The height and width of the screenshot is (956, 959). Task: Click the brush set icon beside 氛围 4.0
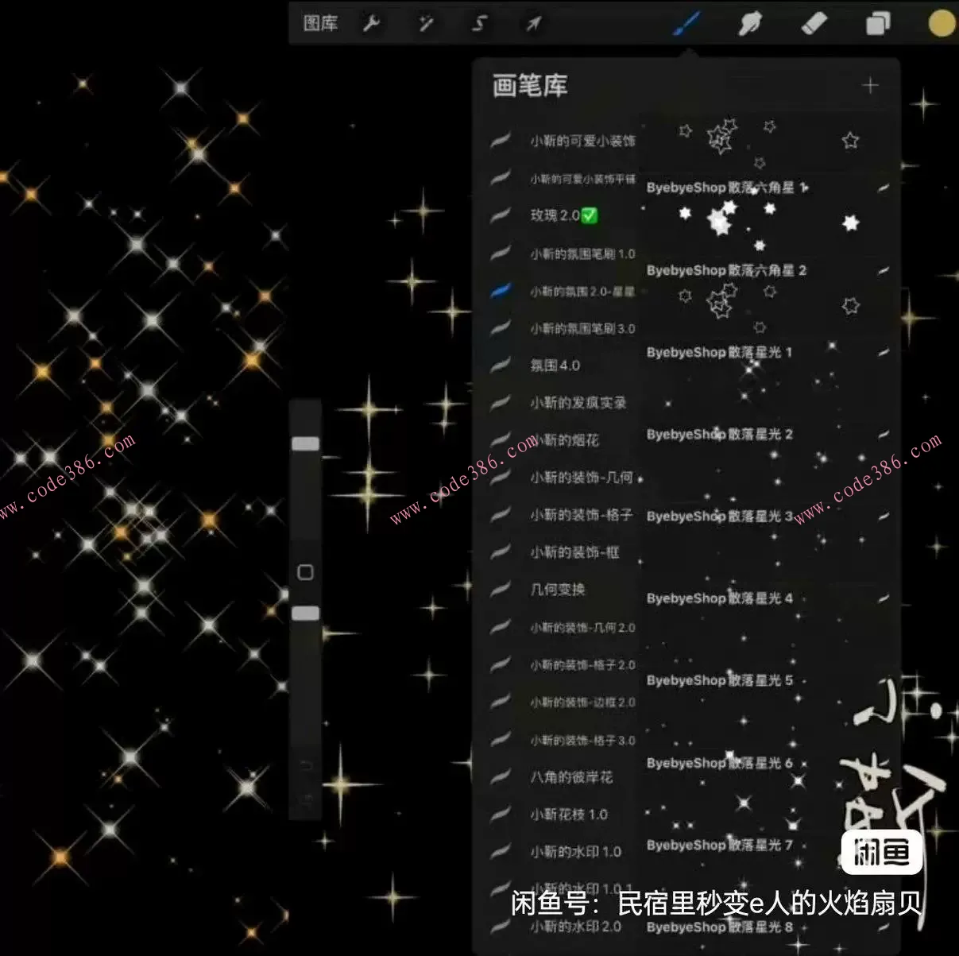500,366
